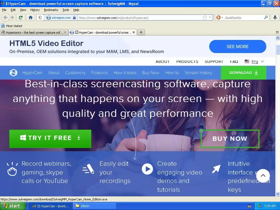Go to the HyperCam nav link
The width and height of the screenshot is (280, 210).
(x=32, y=73)
